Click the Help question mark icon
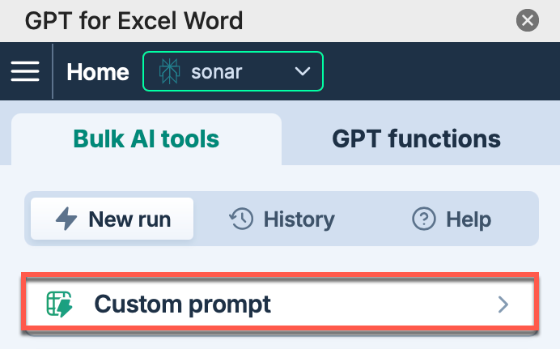The width and height of the screenshot is (560, 349). [x=424, y=219]
